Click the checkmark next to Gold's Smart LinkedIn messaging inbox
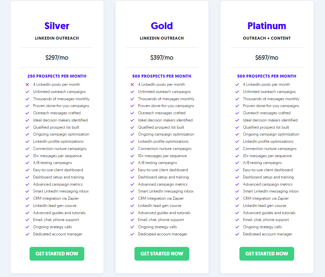The height and width of the screenshot is (277, 325). click(132, 191)
